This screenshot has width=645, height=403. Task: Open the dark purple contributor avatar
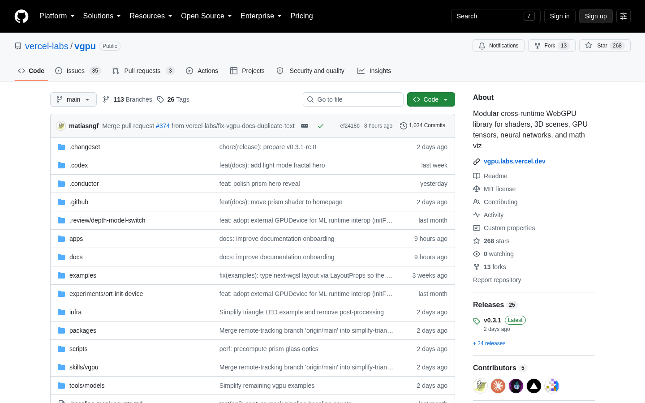516,386
